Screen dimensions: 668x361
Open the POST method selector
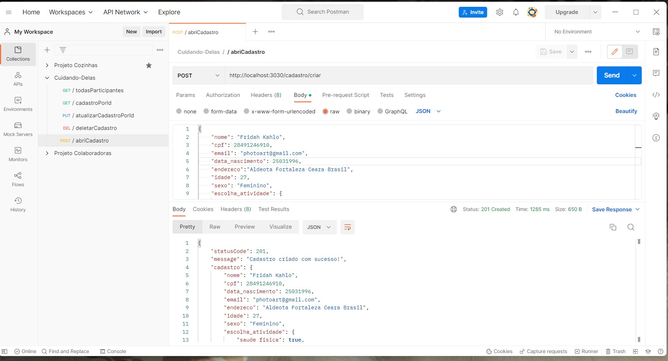click(x=198, y=75)
